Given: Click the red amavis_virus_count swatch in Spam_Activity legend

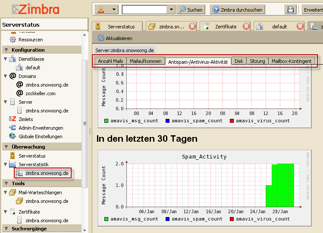Looking at the screenshot, I should click(x=232, y=219).
